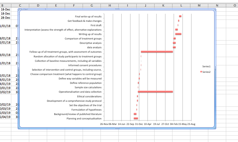Select the Writing up of results bar
The height and width of the screenshot is (142, 238).
178,34
